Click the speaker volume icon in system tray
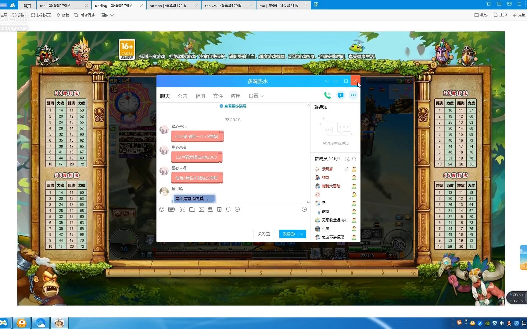527x329 pixels. click(502, 323)
